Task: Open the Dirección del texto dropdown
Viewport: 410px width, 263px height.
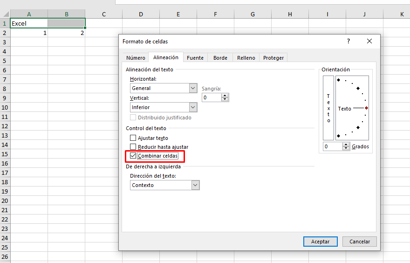Action: (195, 185)
